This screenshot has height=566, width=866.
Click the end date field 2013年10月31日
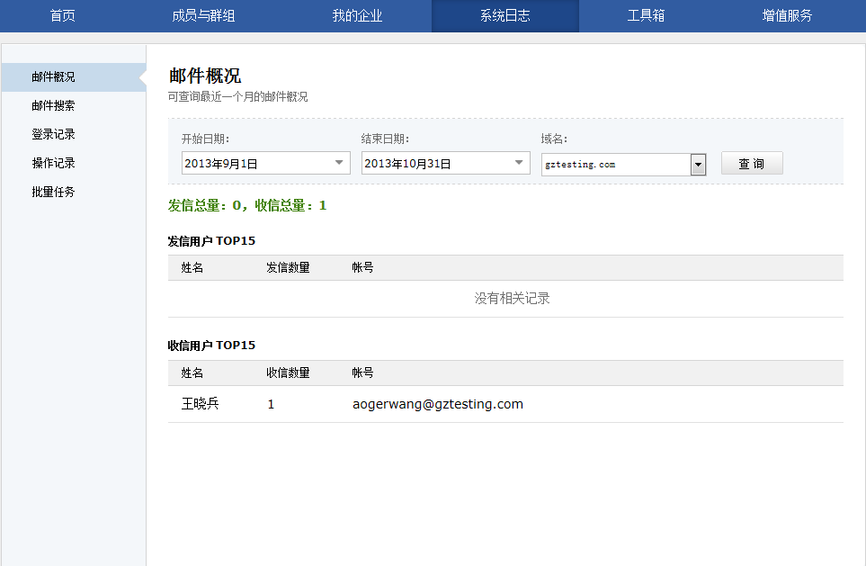436,164
